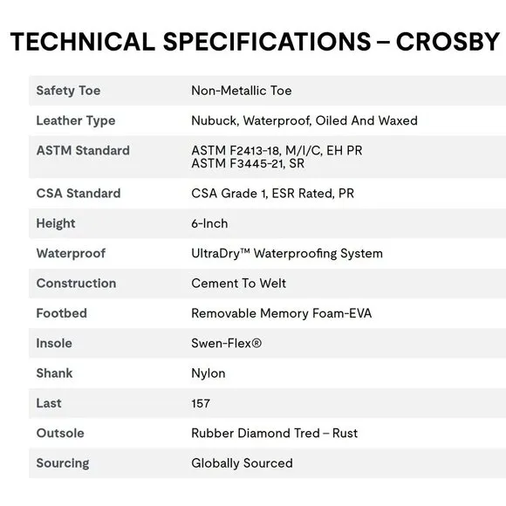
Task: Select ASTM F2413-18, M/I/C, EH PR line
Action: [277, 151]
